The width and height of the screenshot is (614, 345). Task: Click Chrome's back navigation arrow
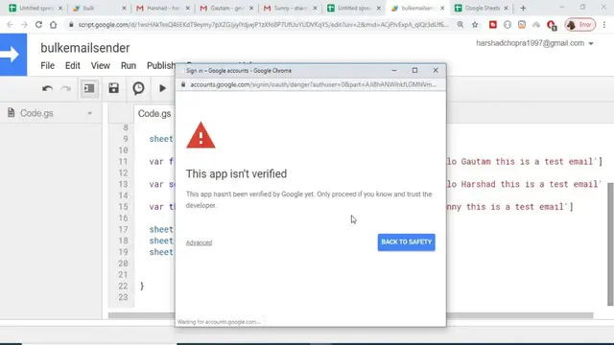click(x=10, y=25)
